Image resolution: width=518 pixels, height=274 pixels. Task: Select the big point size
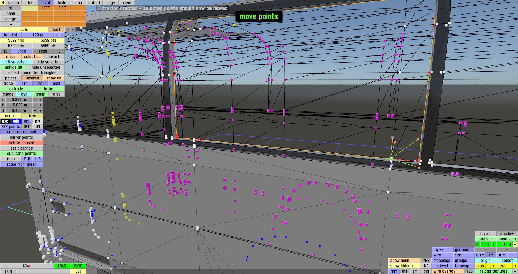click(426, 271)
